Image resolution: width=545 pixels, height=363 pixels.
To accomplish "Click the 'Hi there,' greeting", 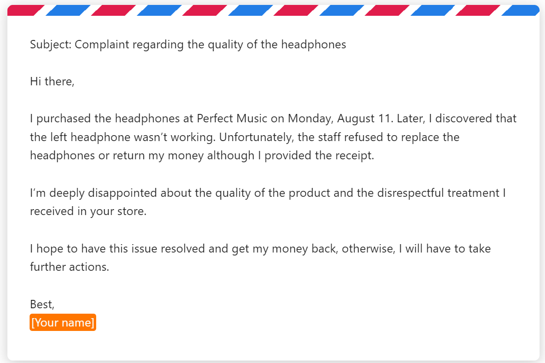I will [x=52, y=81].
